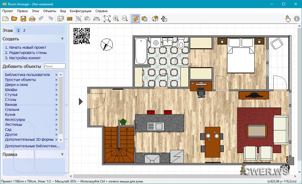Launch the 3D house view icon
The height and width of the screenshot is (184, 302).
[x=155, y=19]
